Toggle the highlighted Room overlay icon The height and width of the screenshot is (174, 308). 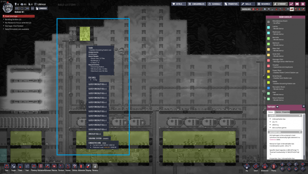292,9
